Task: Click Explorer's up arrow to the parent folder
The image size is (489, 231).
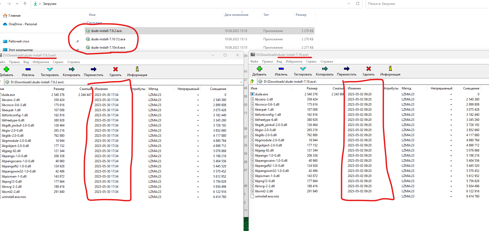Action: pyautogui.click(x=25, y=4)
